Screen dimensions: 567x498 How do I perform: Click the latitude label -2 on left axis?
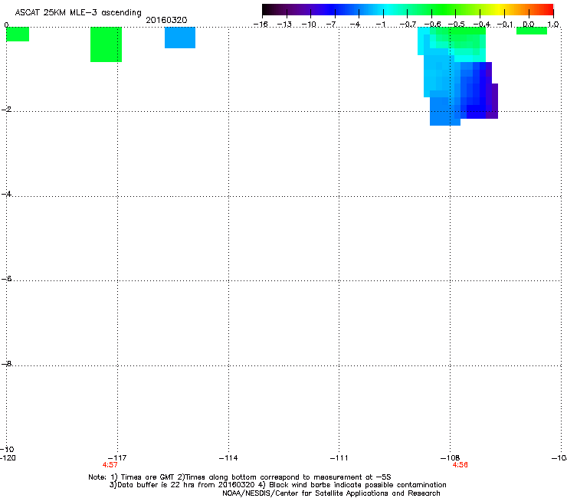pos(6,110)
